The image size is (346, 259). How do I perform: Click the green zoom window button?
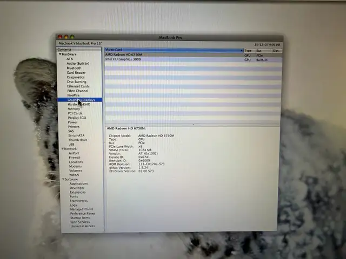[72, 37]
